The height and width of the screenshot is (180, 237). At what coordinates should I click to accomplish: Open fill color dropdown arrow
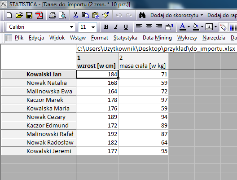click(202, 27)
